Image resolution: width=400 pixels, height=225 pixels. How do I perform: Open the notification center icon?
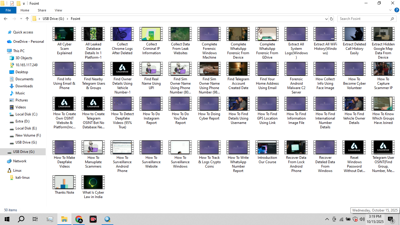coord(391,219)
